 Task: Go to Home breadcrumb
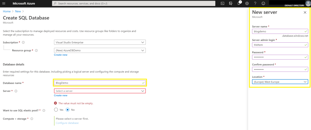(6, 11)
